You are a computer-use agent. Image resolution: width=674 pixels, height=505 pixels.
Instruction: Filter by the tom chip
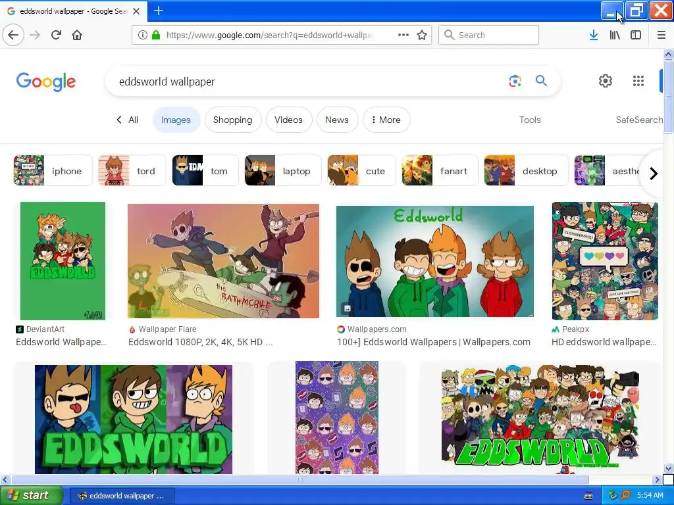[205, 170]
